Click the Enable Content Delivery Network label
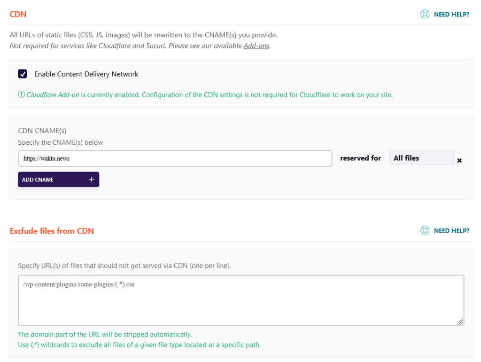Viewport: 481px width, 362px height. tap(86, 74)
